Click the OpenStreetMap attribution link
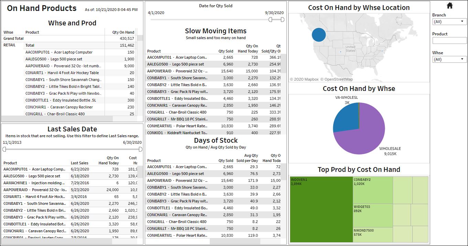468x246 pixels. coord(336,79)
